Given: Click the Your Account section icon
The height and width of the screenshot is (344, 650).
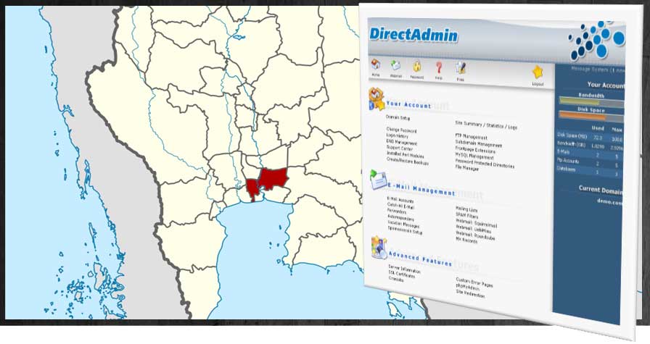Looking at the screenshot, I should [x=376, y=97].
